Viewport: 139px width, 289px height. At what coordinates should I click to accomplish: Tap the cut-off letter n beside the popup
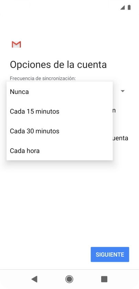(x=114, y=110)
